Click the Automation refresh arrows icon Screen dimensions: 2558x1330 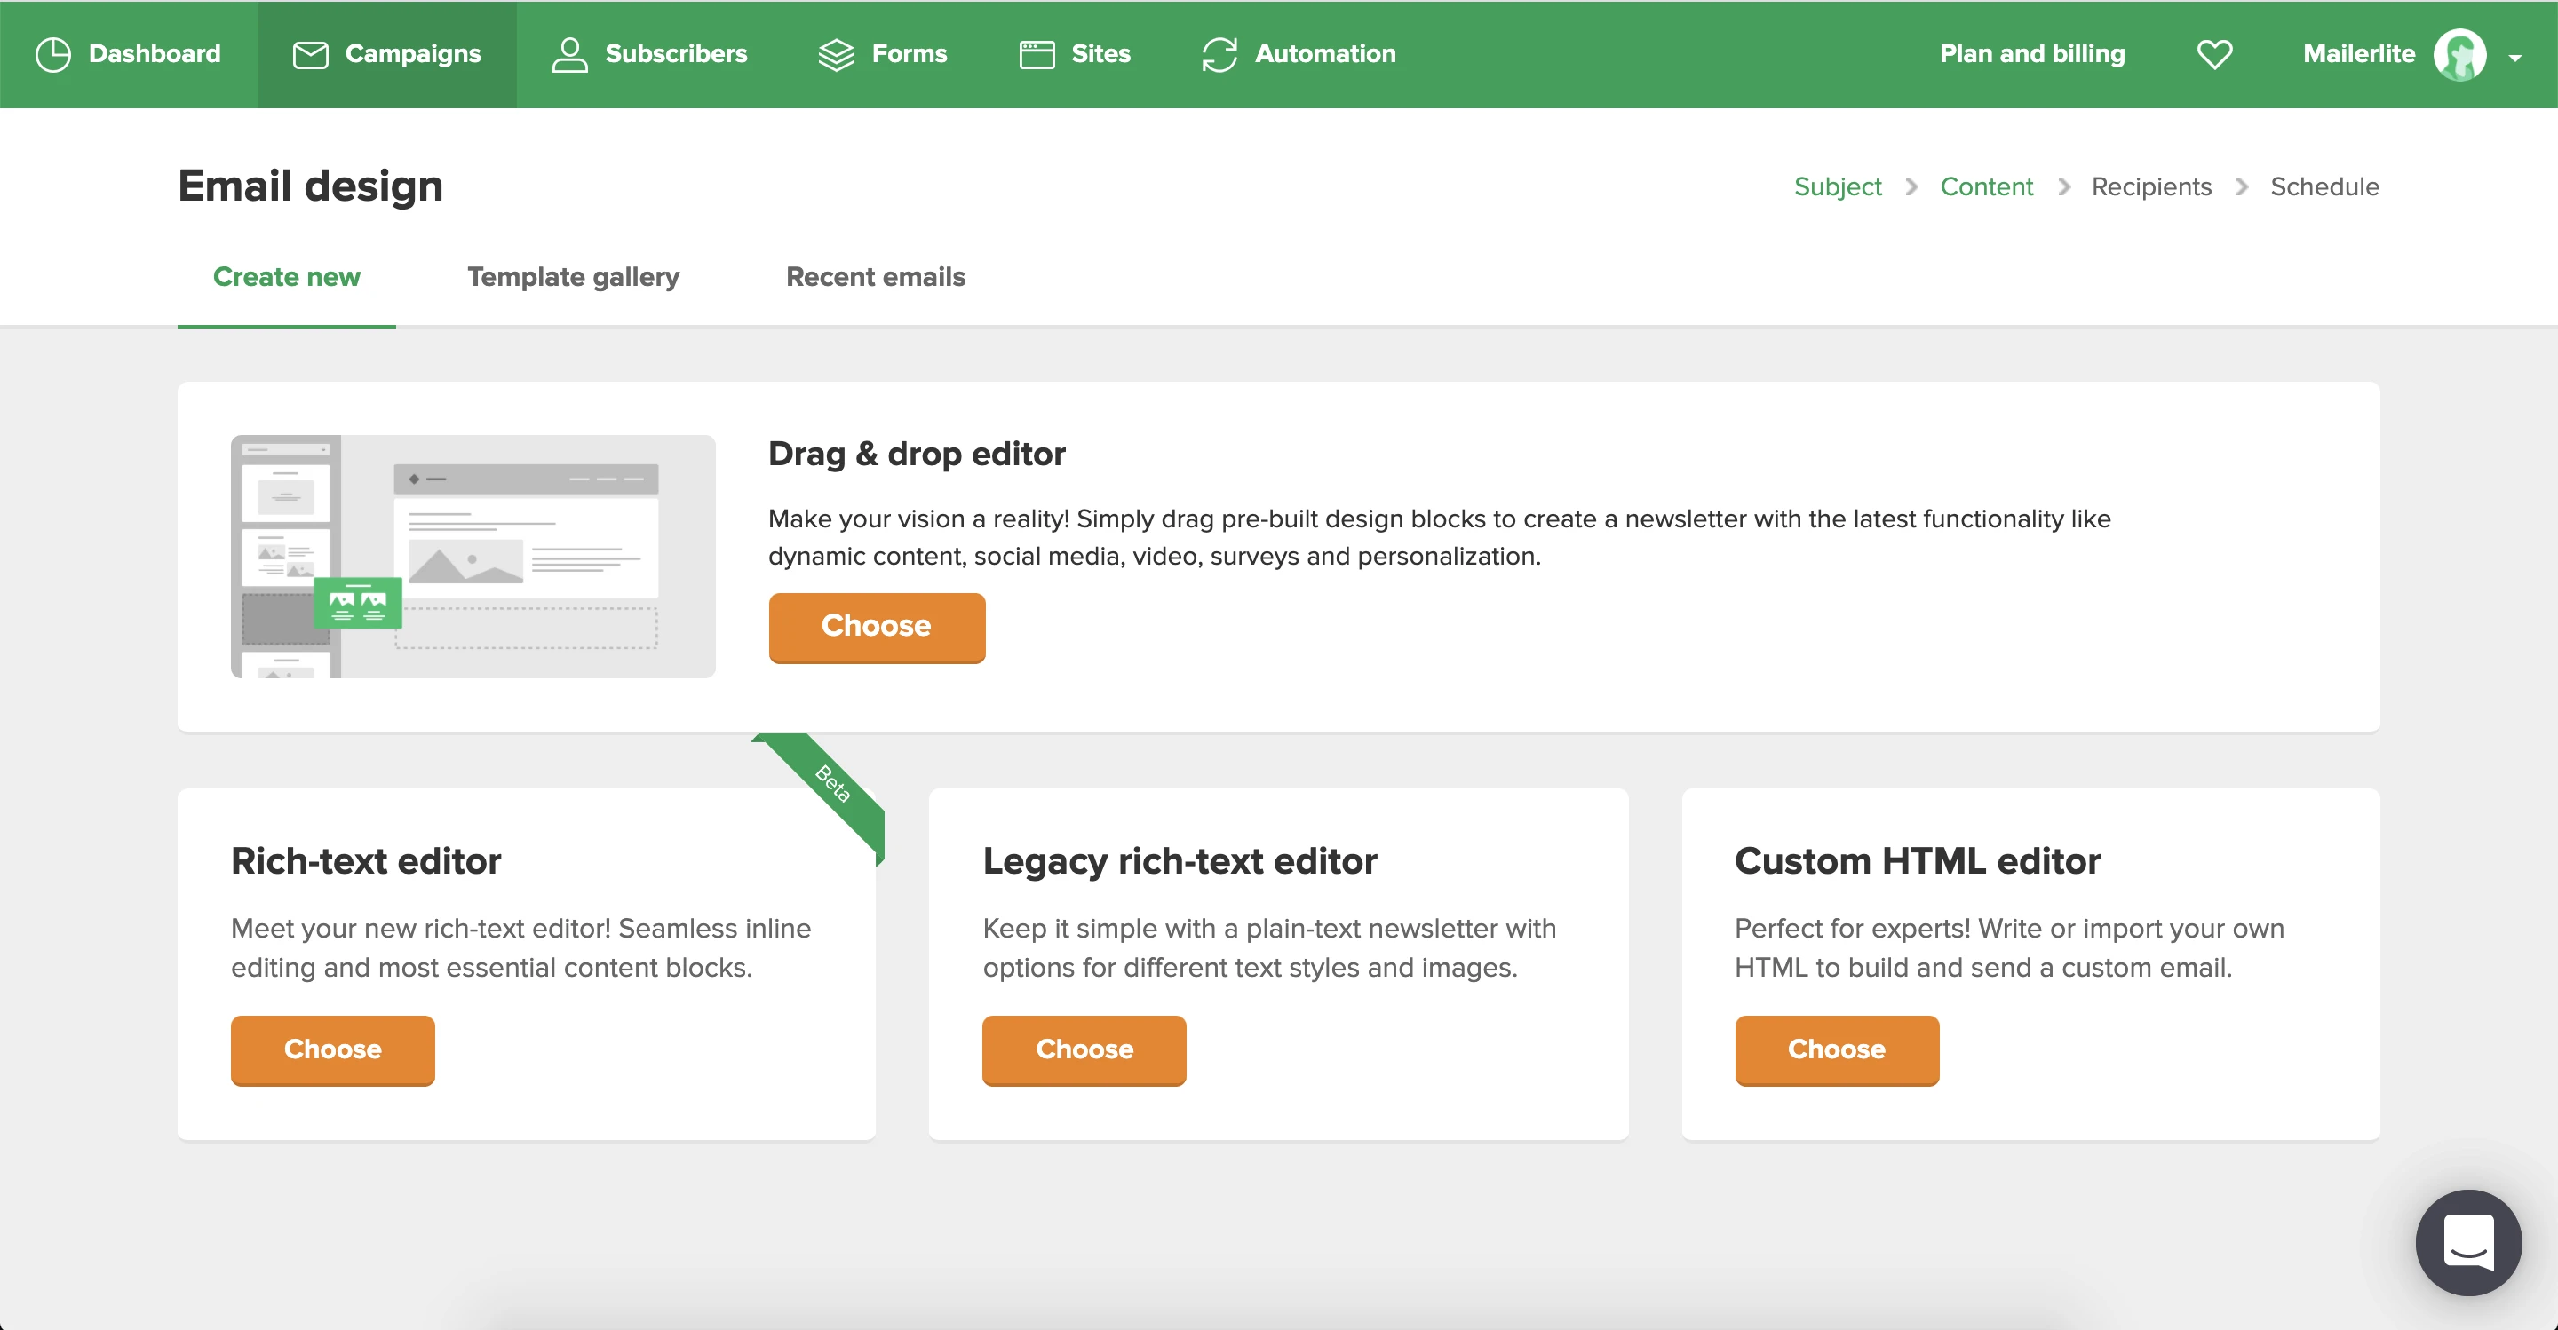pos(1219,54)
